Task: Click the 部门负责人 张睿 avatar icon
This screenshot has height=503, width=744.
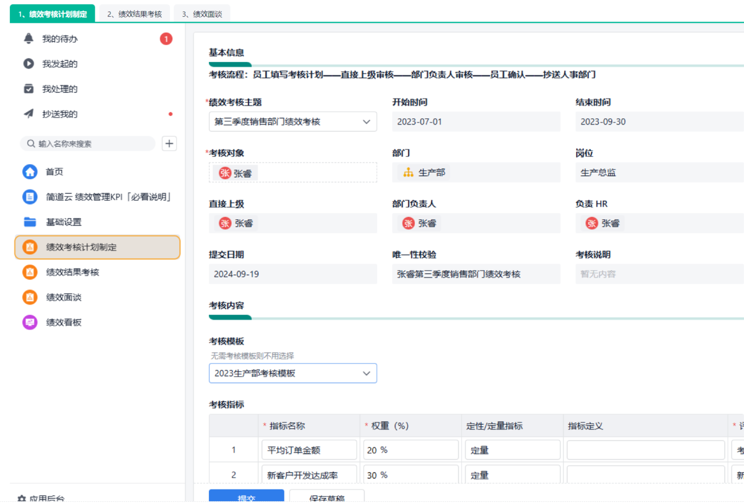Action: pyautogui.click(x=408, y=224)
